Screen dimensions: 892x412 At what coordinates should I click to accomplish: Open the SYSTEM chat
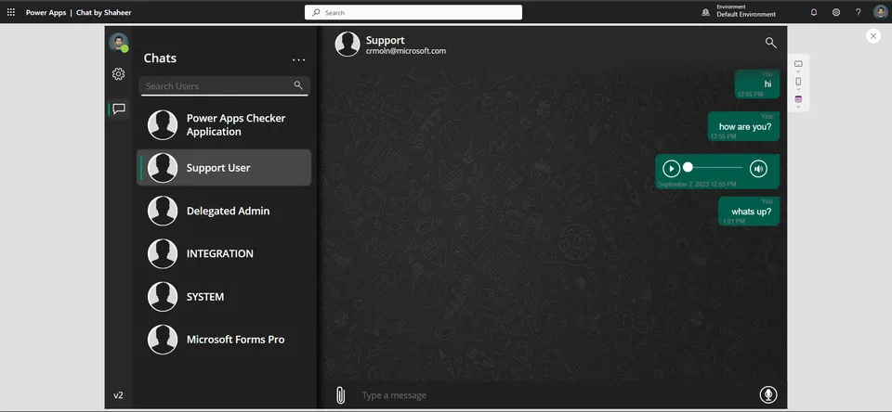(x=224, y=297)
